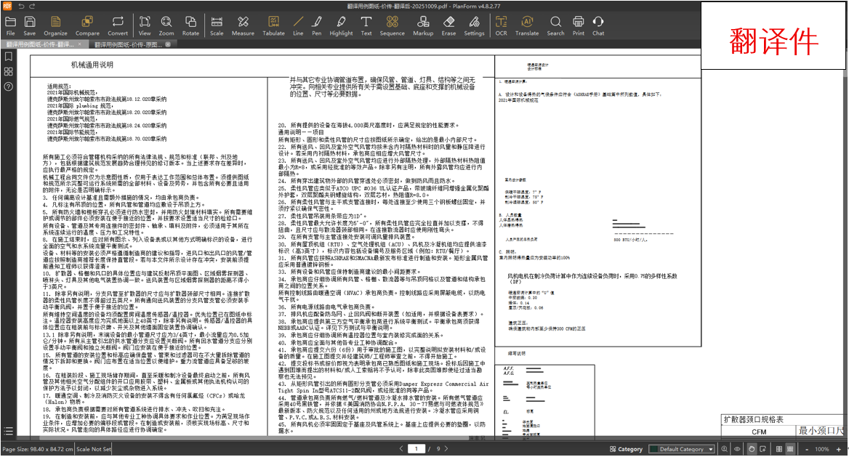
Task: Run OCR on the document
Action: [x=501, y=26]
